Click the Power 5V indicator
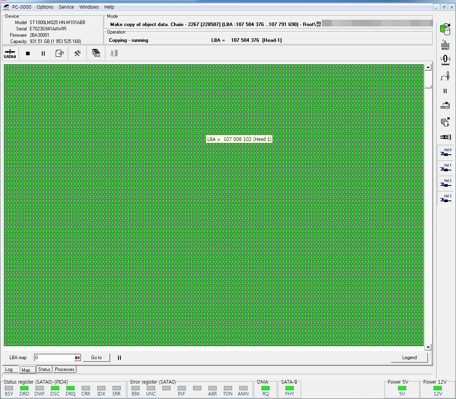The height and width of the screenshot is (399, 456). [x=402, y=388]
